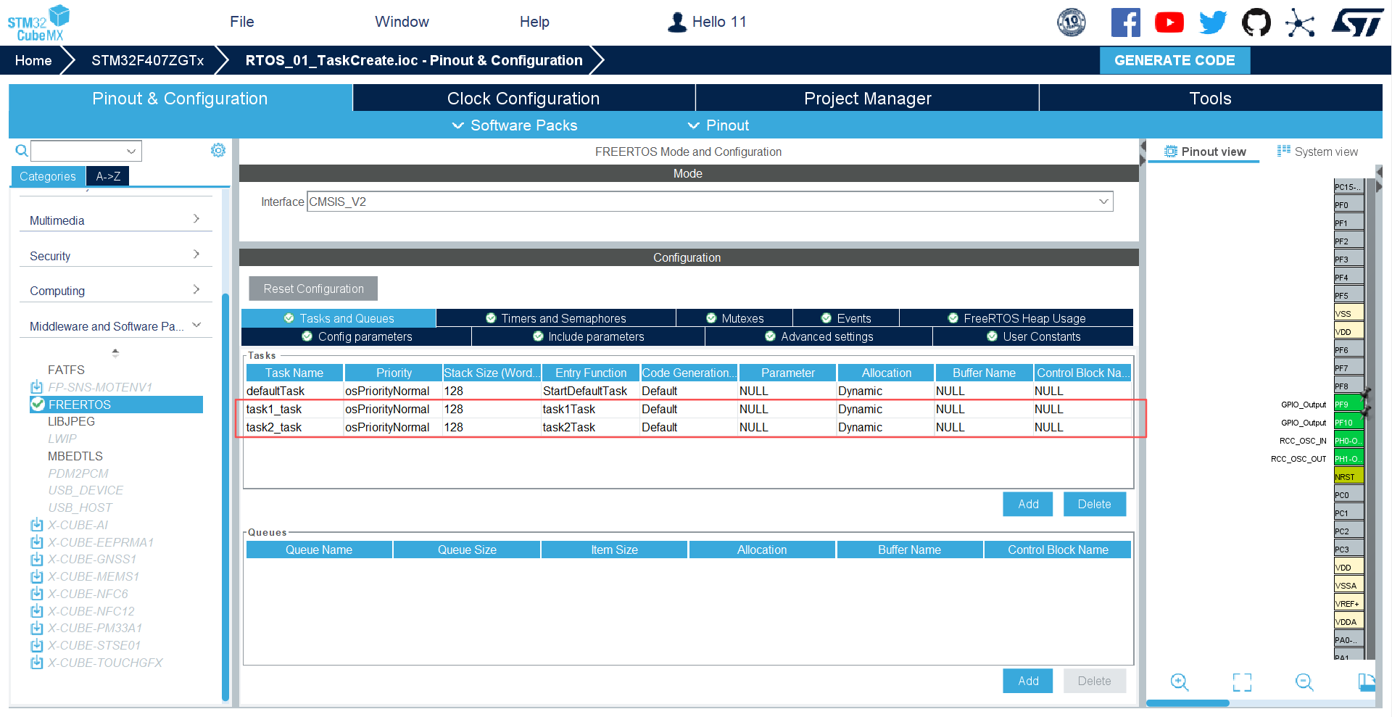The height and width of the screenshot is (717, 1392).
Task: Open the Help menu
Action: click(534, 22)
